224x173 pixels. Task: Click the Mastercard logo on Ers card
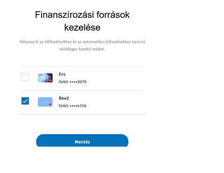click(x=50, y=80)
